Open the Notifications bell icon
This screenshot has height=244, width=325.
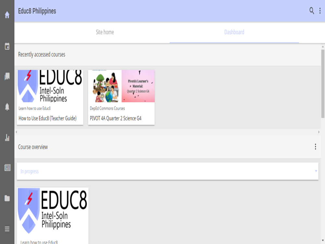coord(7,107)
